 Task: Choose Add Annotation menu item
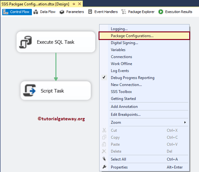coord(144,107)
